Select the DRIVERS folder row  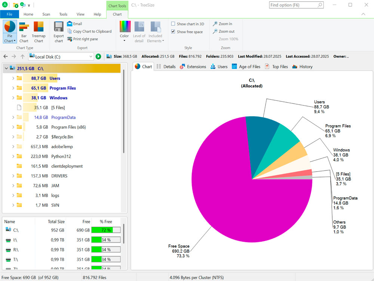pos(62,176)
